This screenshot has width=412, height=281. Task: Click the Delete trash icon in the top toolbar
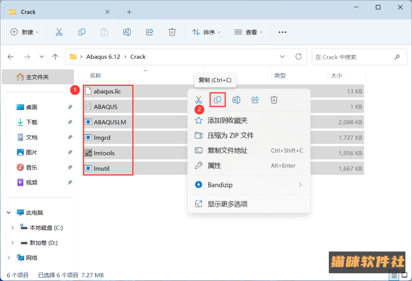[172, 32]
